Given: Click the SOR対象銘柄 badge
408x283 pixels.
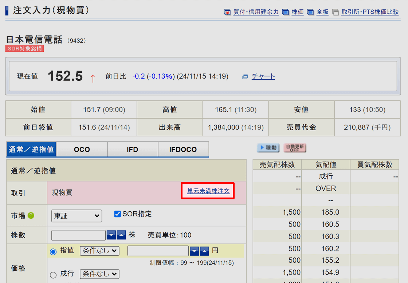Looking at the screenshot, I should 25,49.
